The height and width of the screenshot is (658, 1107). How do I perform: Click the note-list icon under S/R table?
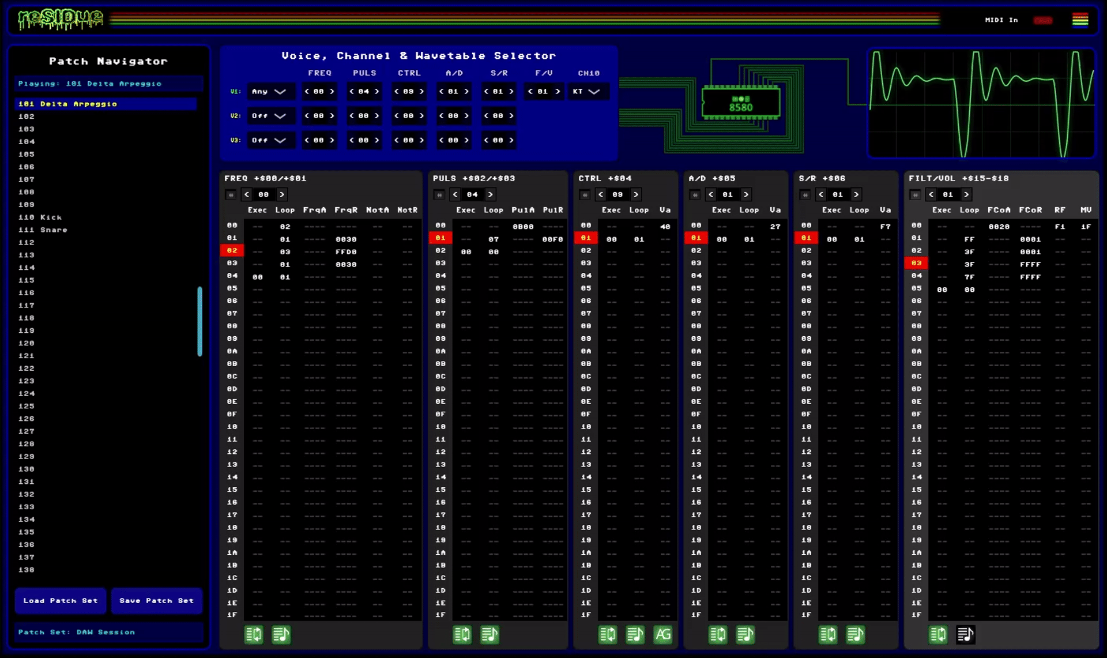(x=855, y=635)
